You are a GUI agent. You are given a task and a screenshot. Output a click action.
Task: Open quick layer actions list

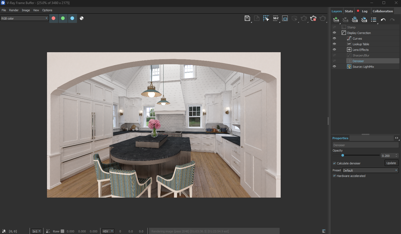[374, 20]
